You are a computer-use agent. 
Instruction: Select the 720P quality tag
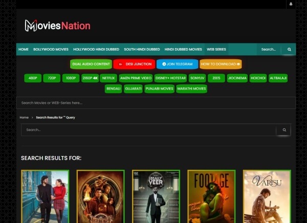click(x=52, y=78)
